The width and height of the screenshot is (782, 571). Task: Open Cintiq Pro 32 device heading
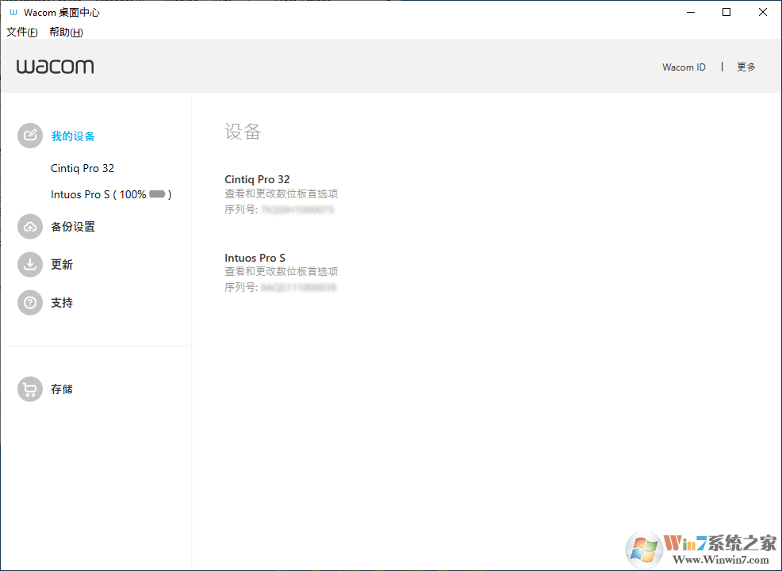[x=257, y=179]
